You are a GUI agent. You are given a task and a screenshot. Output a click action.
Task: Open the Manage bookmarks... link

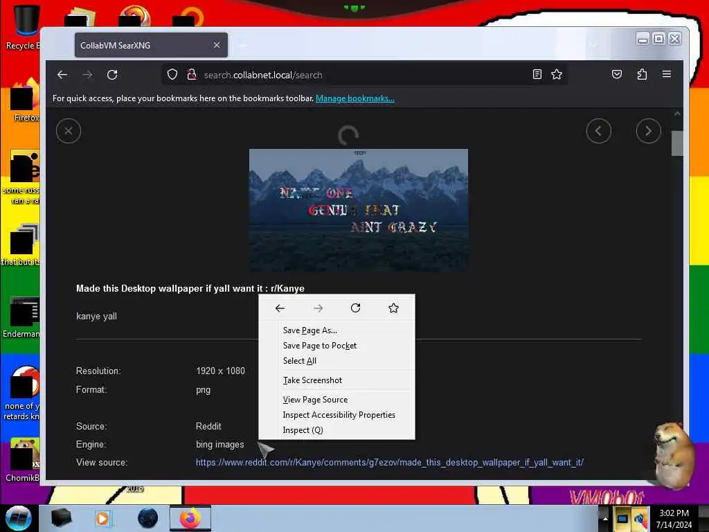(x=355, y=98)
